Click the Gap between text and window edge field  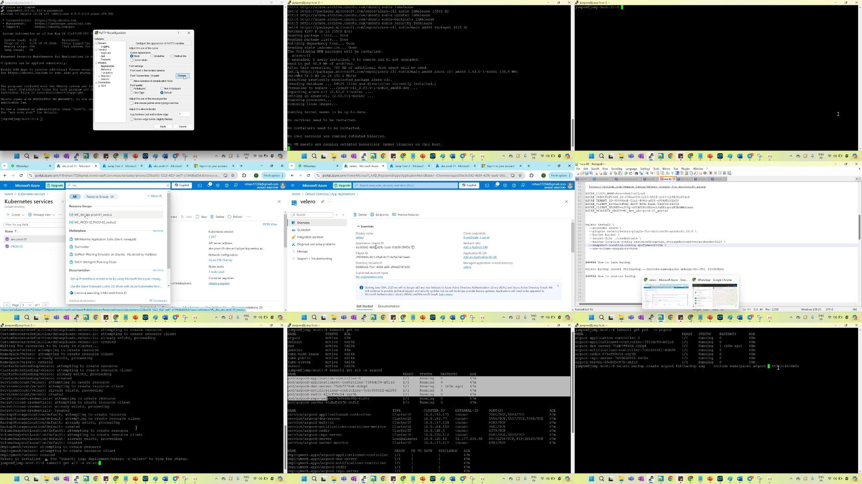click(x=184, y=114)
